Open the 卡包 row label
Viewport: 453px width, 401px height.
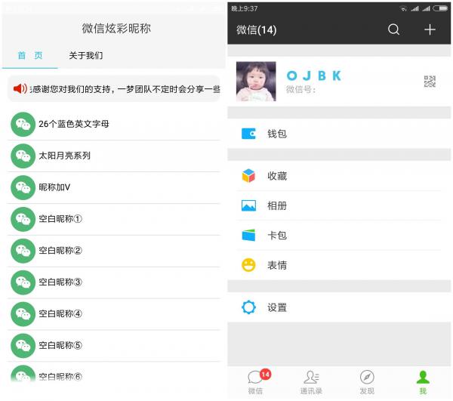tap(277, 235)
